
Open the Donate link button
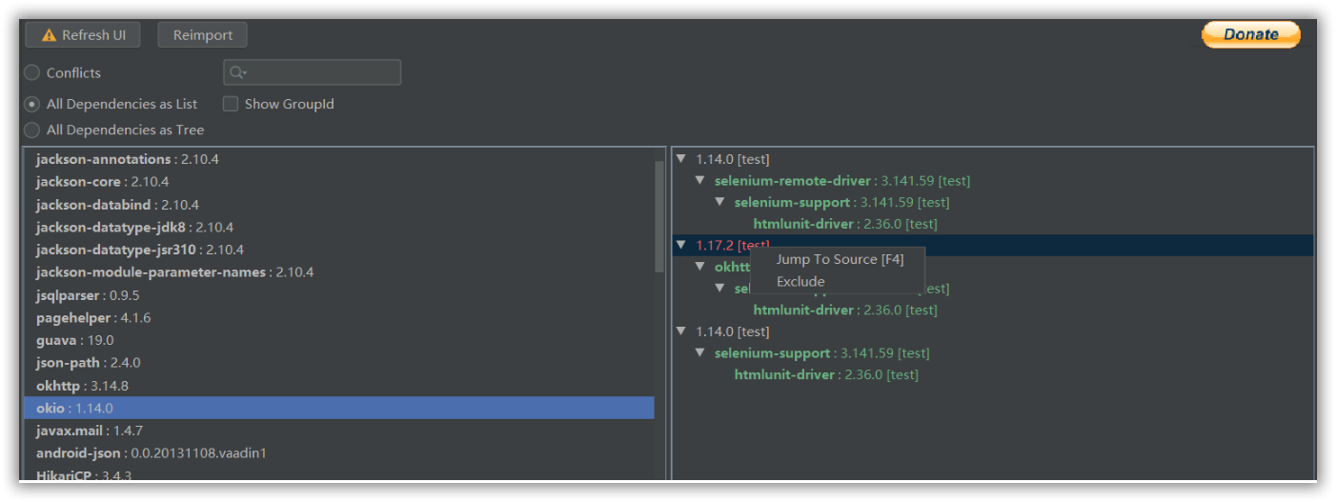tap(1250, 34)
